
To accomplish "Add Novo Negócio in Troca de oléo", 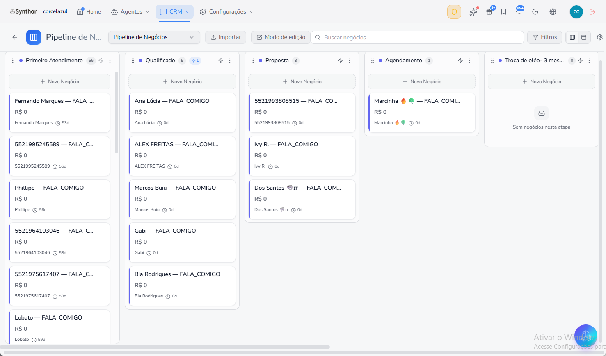I will [542, 82].
